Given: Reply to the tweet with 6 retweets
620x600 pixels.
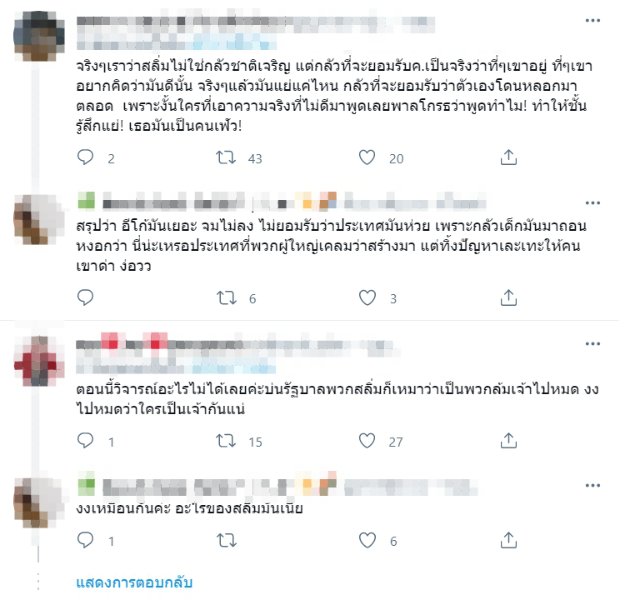Looking at the screenshot, I should pyautogui.click(x=85, y=297).
